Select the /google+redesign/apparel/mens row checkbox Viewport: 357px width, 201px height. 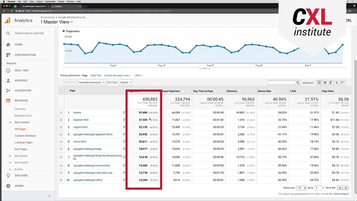[61, 134]
